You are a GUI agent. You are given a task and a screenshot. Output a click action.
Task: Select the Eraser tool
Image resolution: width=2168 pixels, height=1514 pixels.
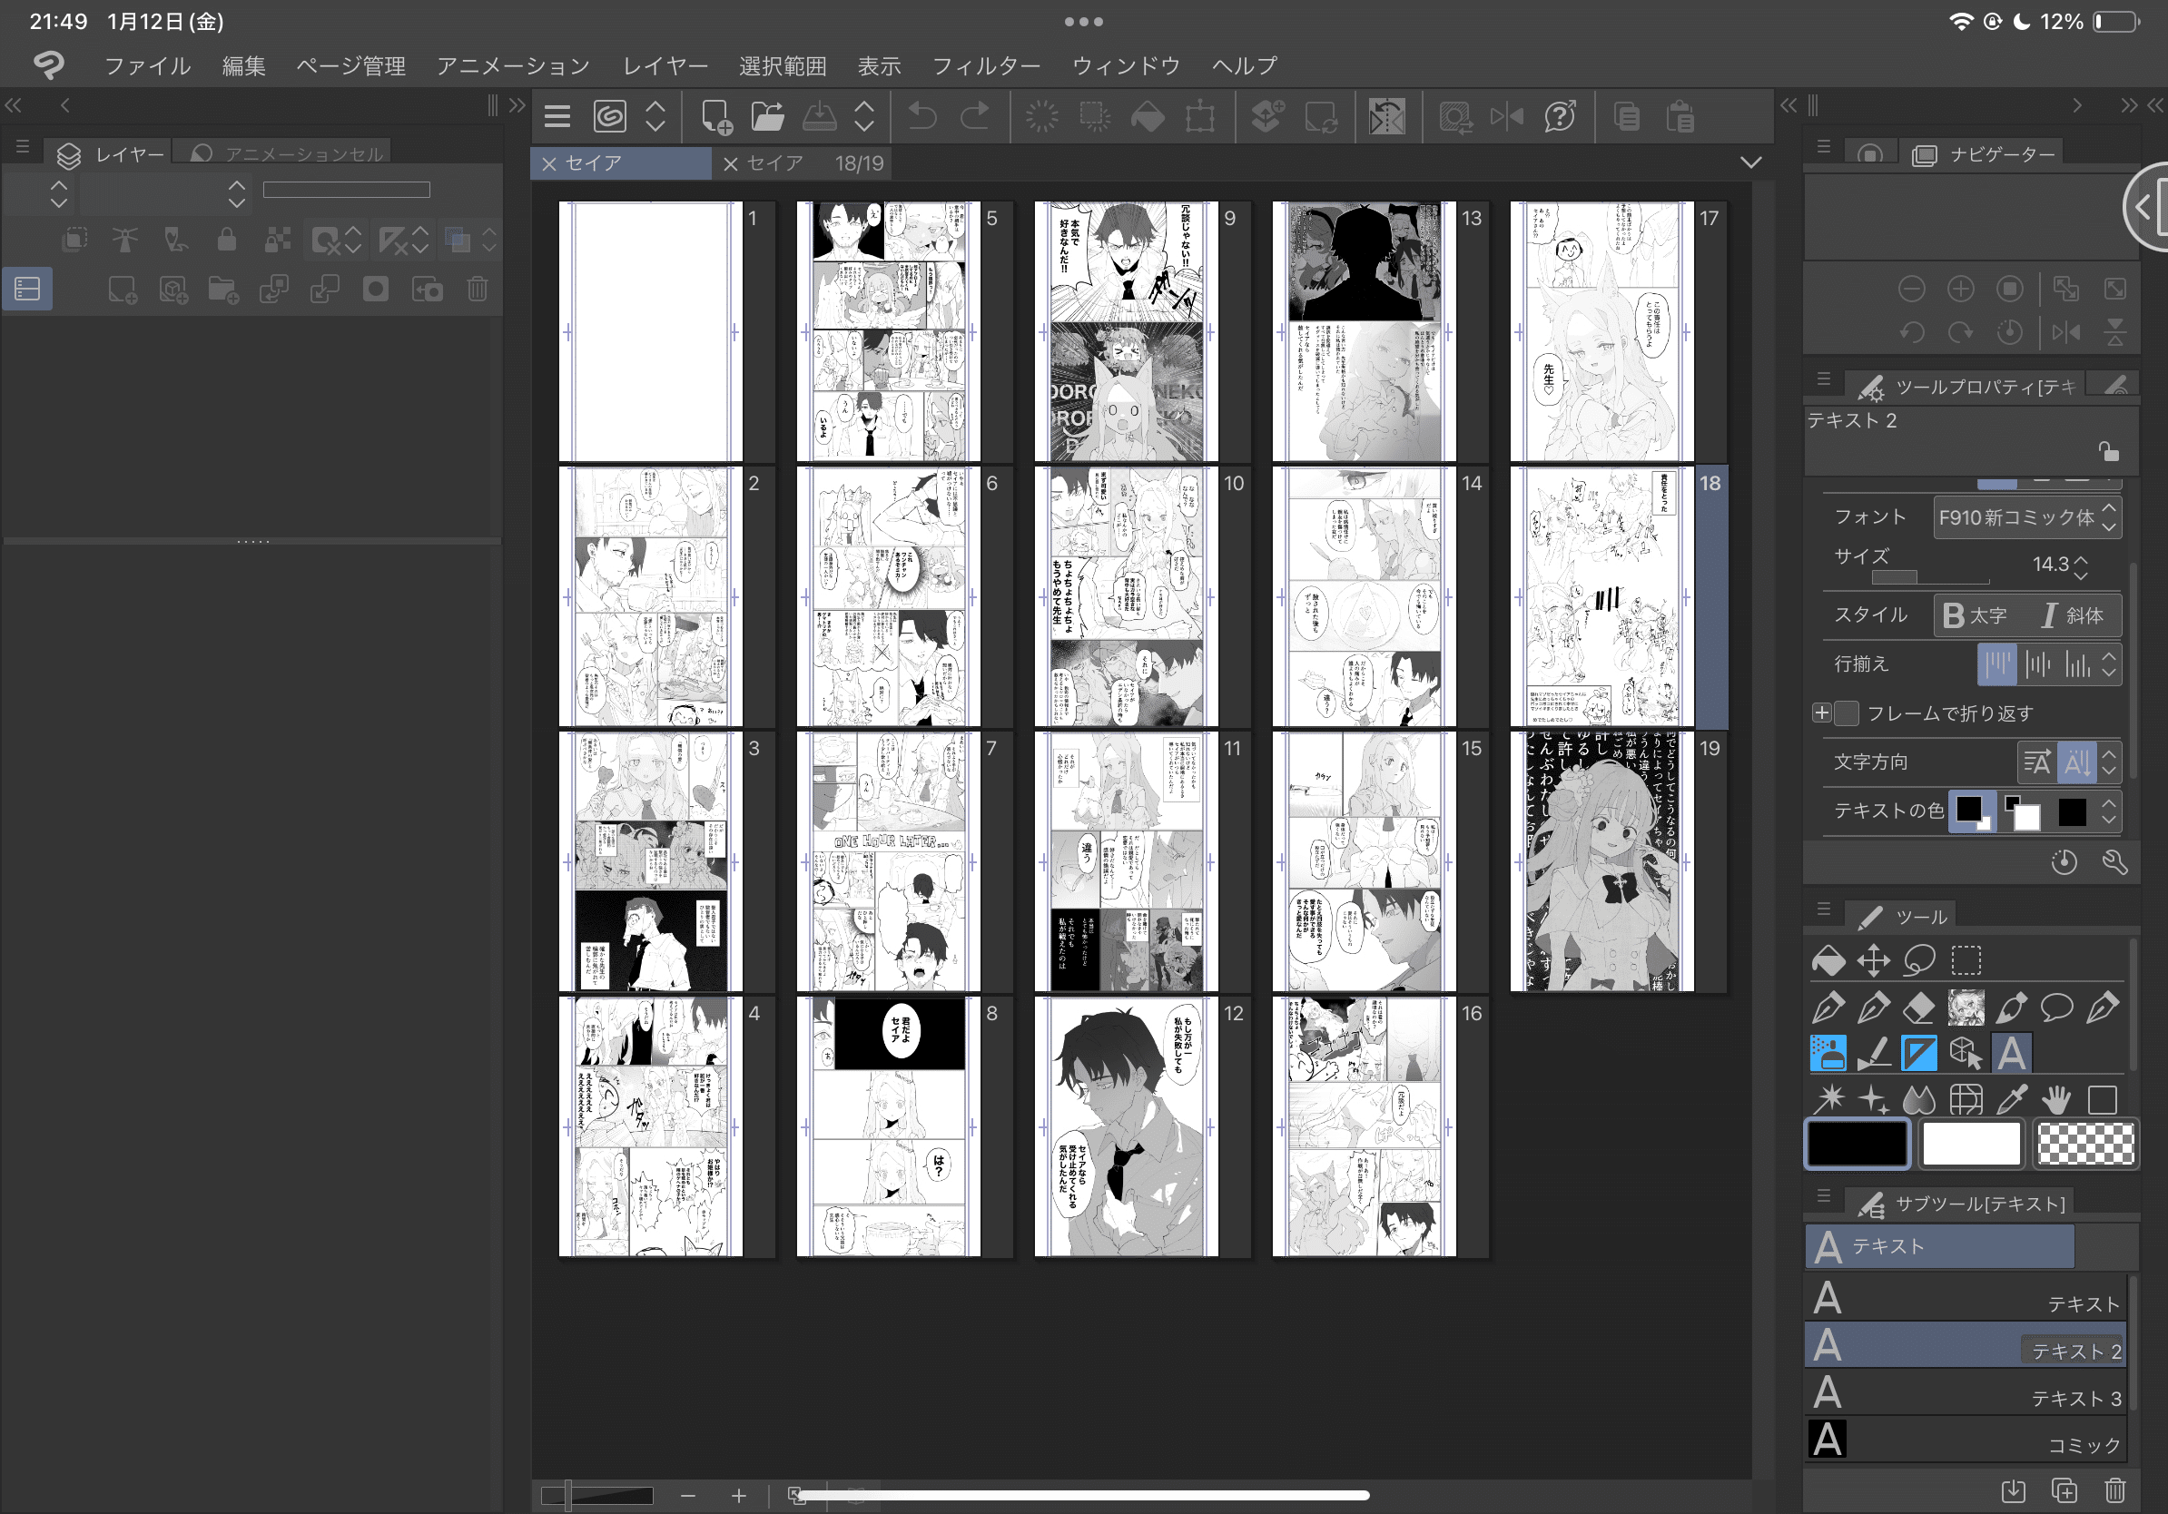(x=1919, y=1008)
